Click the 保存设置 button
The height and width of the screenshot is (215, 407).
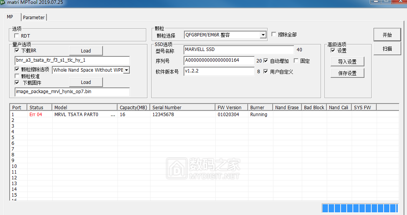tap(347, 73)
